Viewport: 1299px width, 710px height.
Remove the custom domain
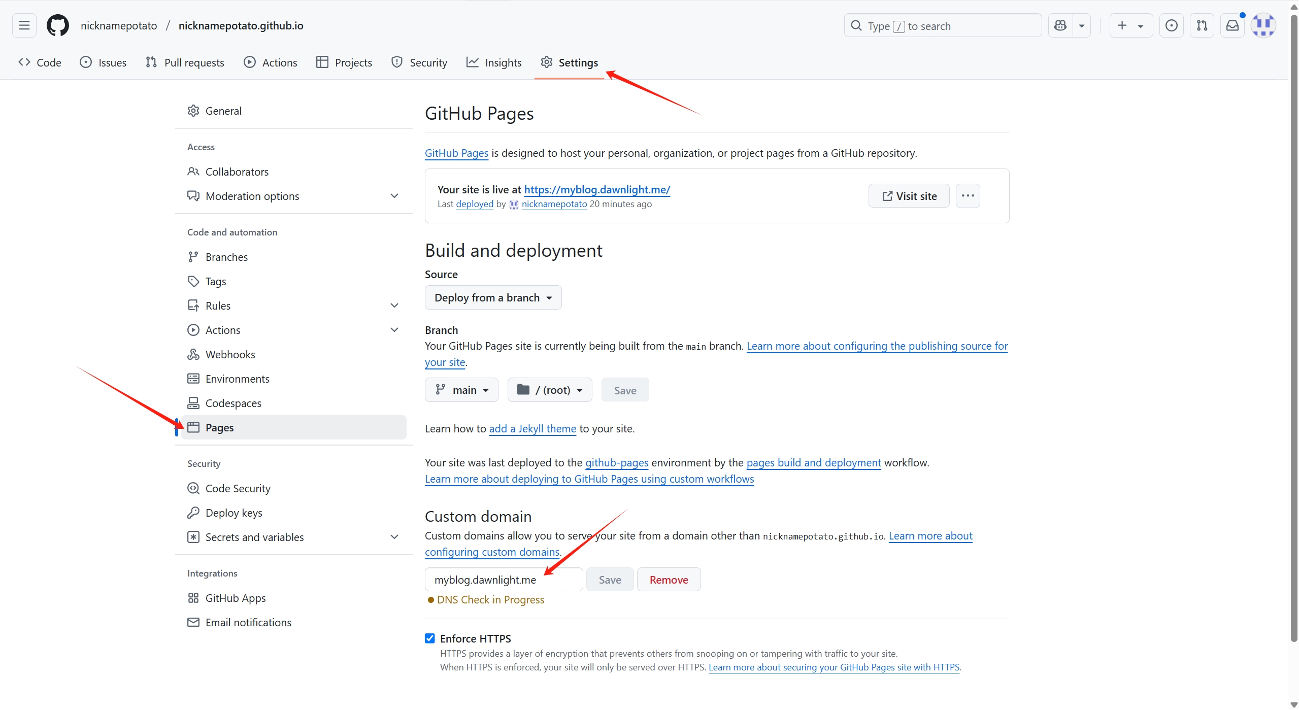669,580
